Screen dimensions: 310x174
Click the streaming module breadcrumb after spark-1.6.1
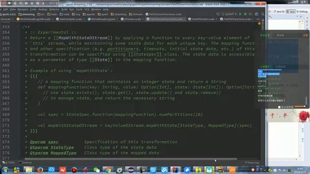[27, 14]
